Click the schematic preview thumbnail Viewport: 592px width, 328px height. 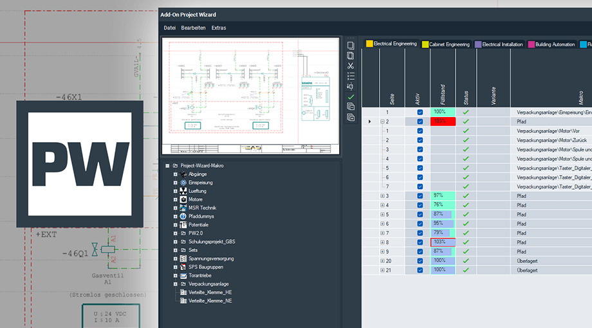250,96
